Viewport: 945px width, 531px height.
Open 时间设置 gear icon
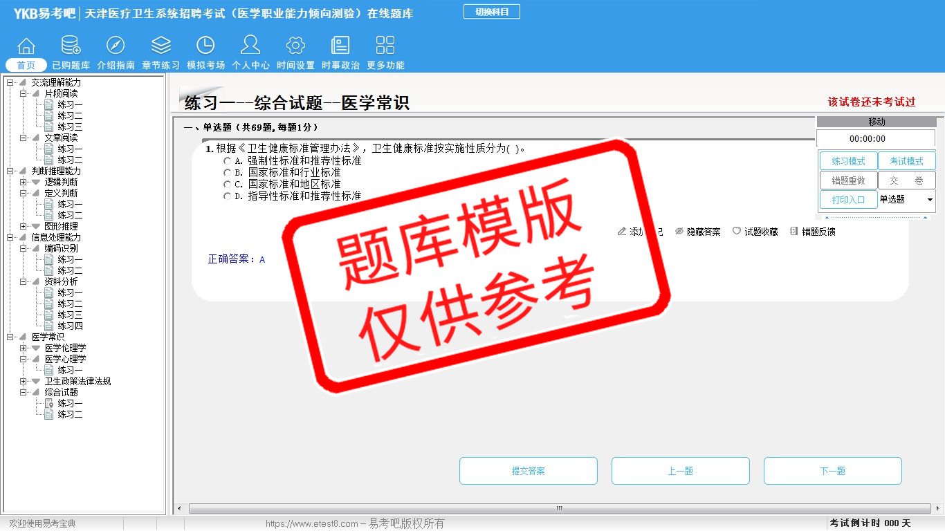(x=295, y=46)
